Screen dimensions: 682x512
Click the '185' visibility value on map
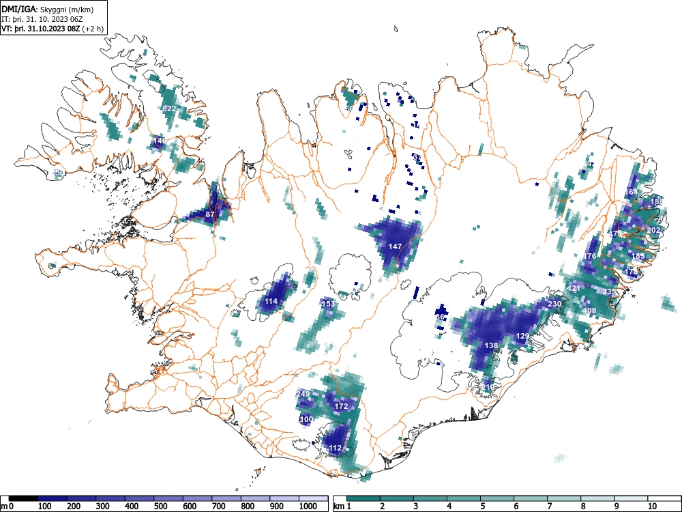(638, 256)
